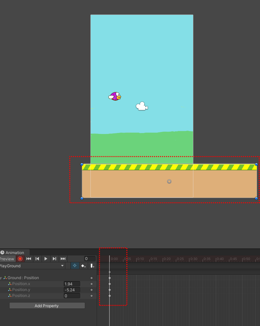This screenshot has height=326, width=260.
Task: Jump to the first keyframe of the clip
Action: click(x=29, y=259)
